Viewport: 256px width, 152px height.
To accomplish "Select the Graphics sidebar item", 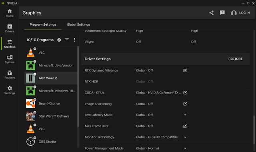I will pyautogui.click(x=10, y=44).
